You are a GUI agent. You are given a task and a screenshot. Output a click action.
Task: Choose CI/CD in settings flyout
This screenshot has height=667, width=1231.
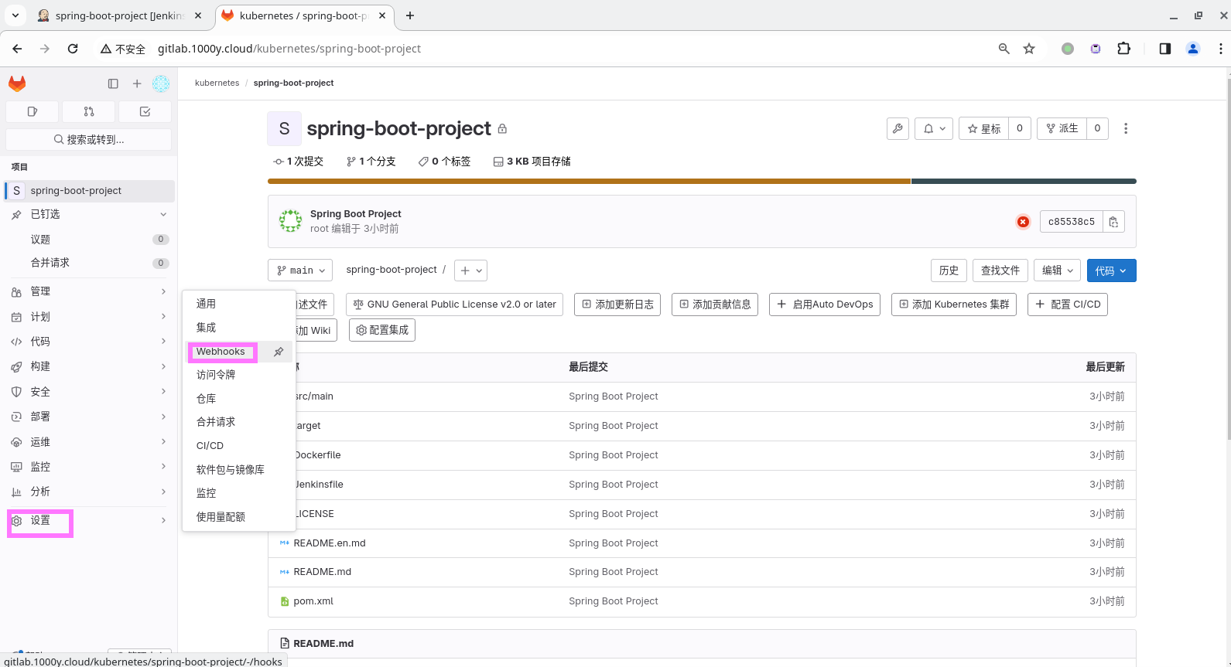pos(239,446)
